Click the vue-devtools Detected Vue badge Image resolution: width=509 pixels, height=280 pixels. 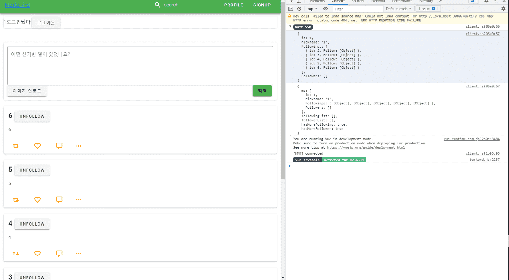pos(330,160)
